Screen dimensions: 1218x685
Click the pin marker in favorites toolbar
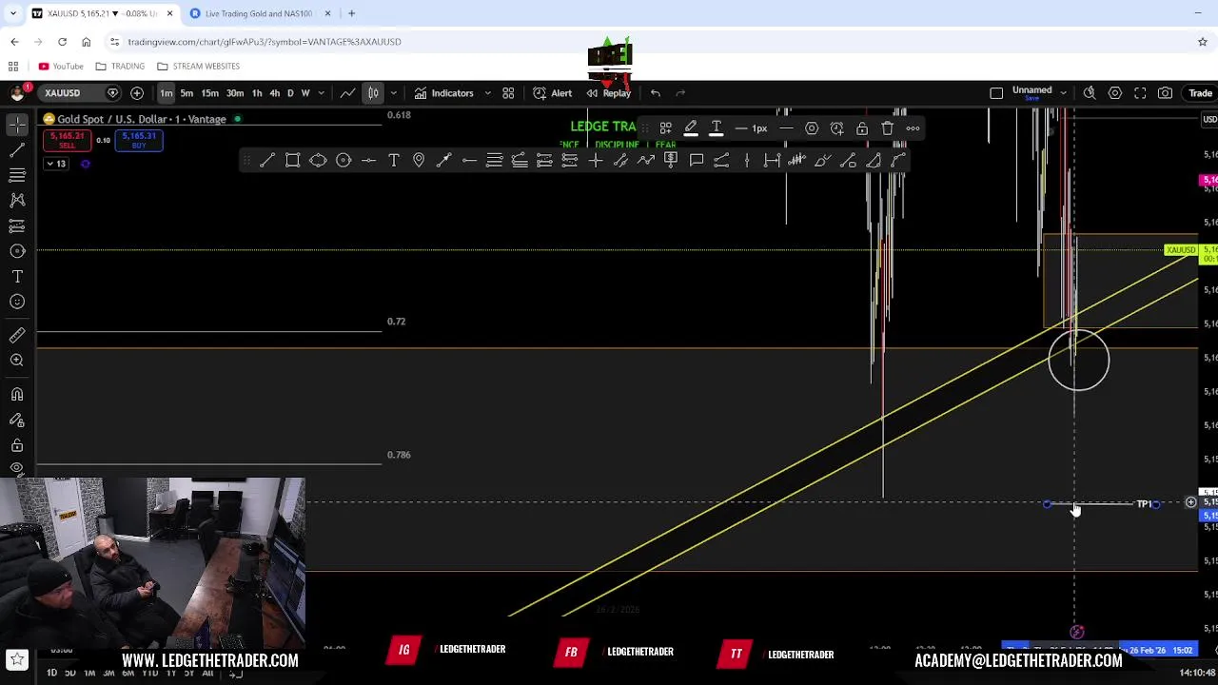419,160
